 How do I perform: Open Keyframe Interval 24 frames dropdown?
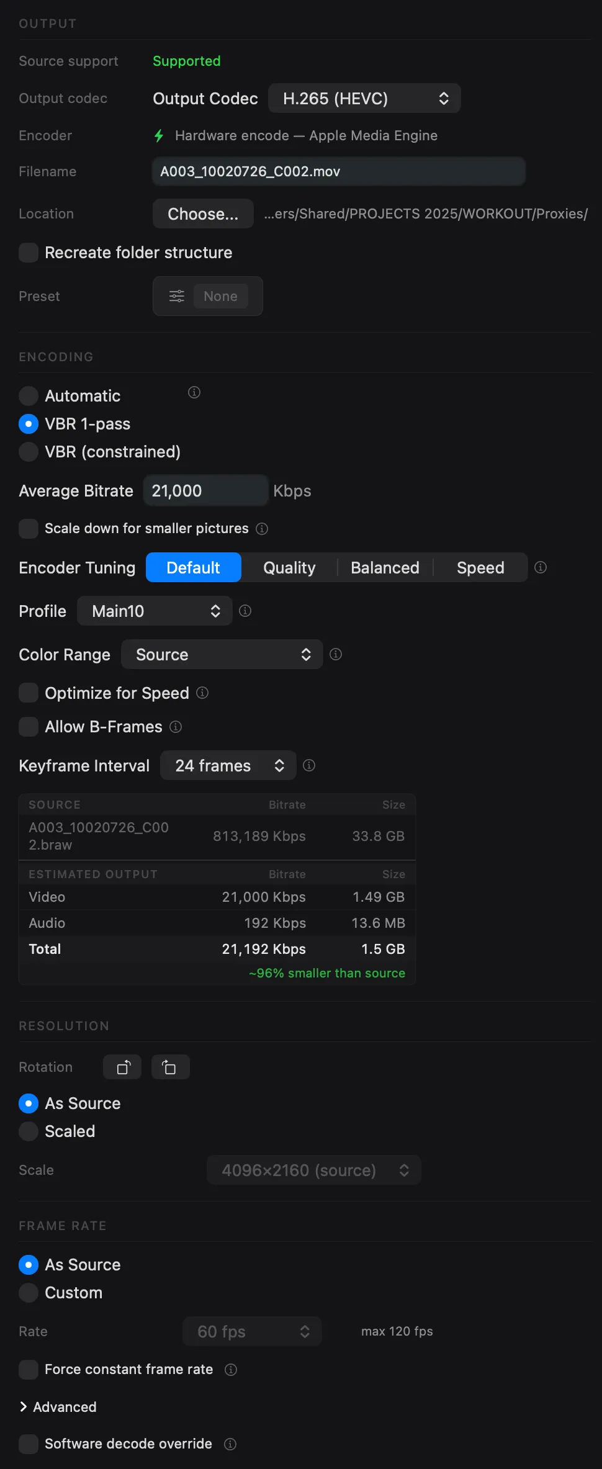[x=228, y=765]
